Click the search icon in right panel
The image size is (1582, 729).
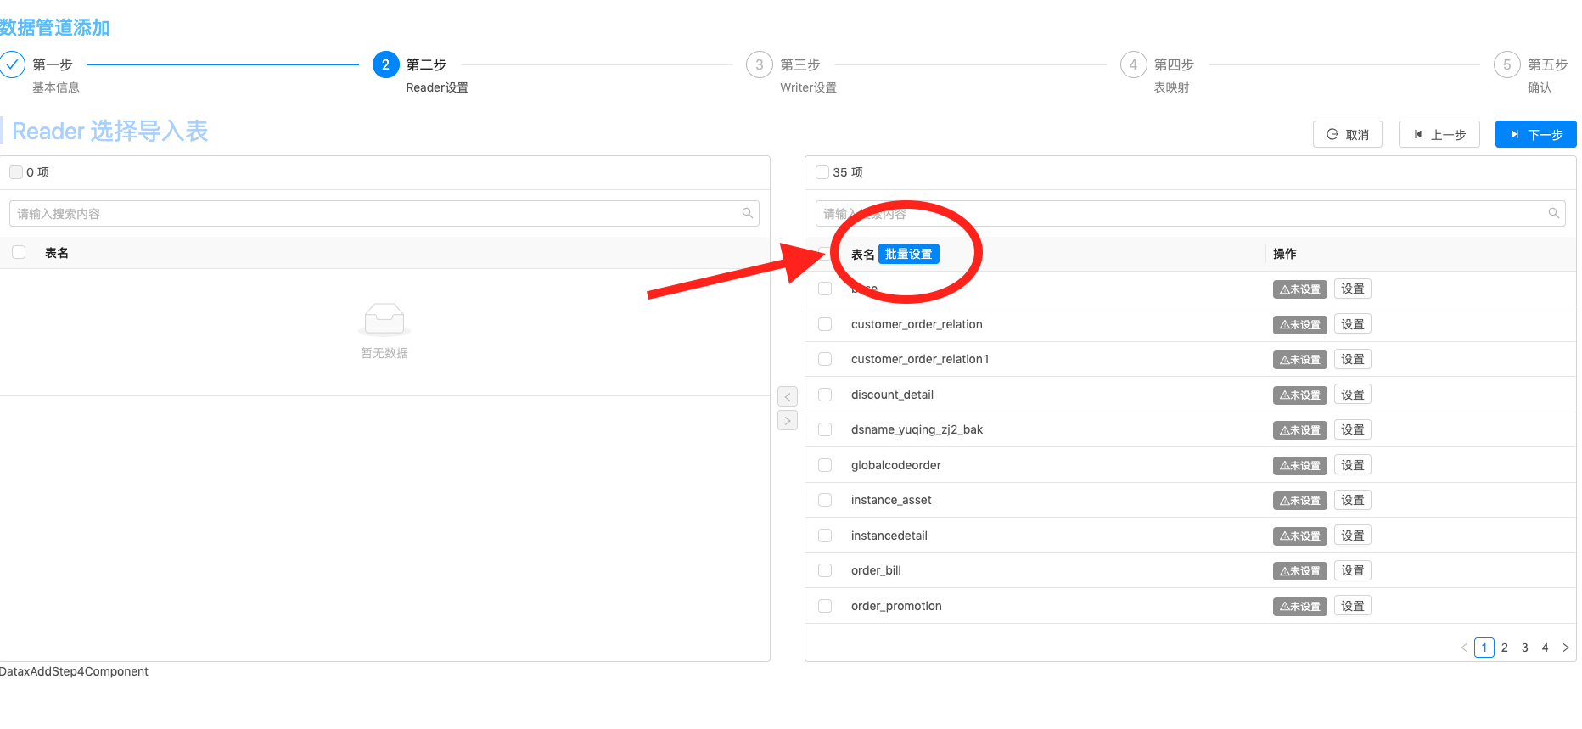[x=1553, y=213]
